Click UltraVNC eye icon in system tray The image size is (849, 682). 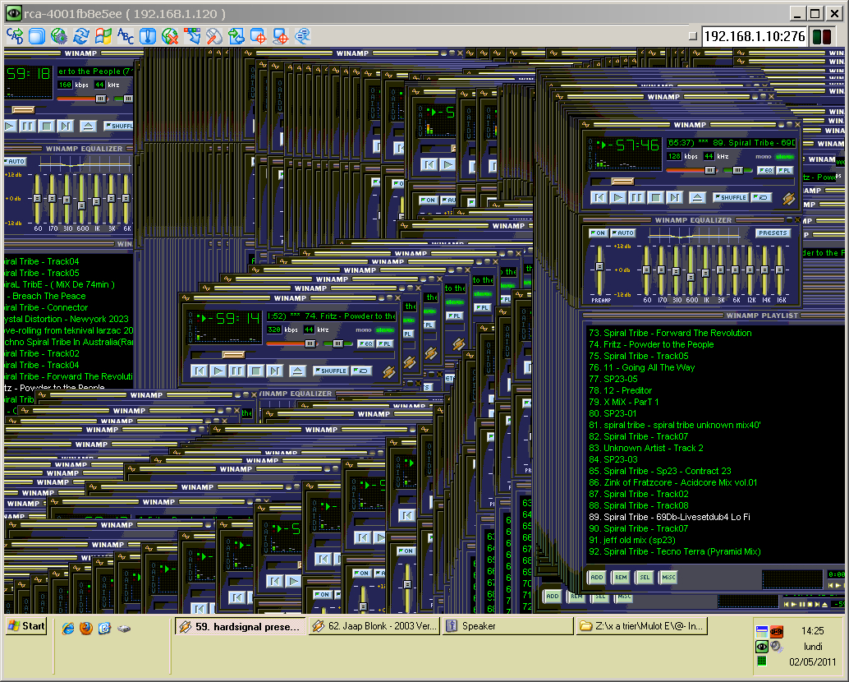(x=761, y=646)
